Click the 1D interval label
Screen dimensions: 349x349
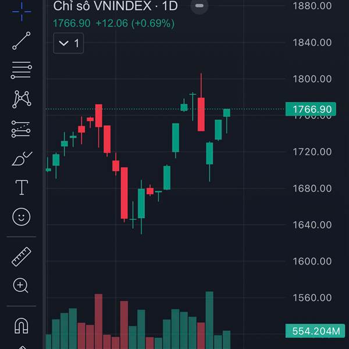point(169,6)
